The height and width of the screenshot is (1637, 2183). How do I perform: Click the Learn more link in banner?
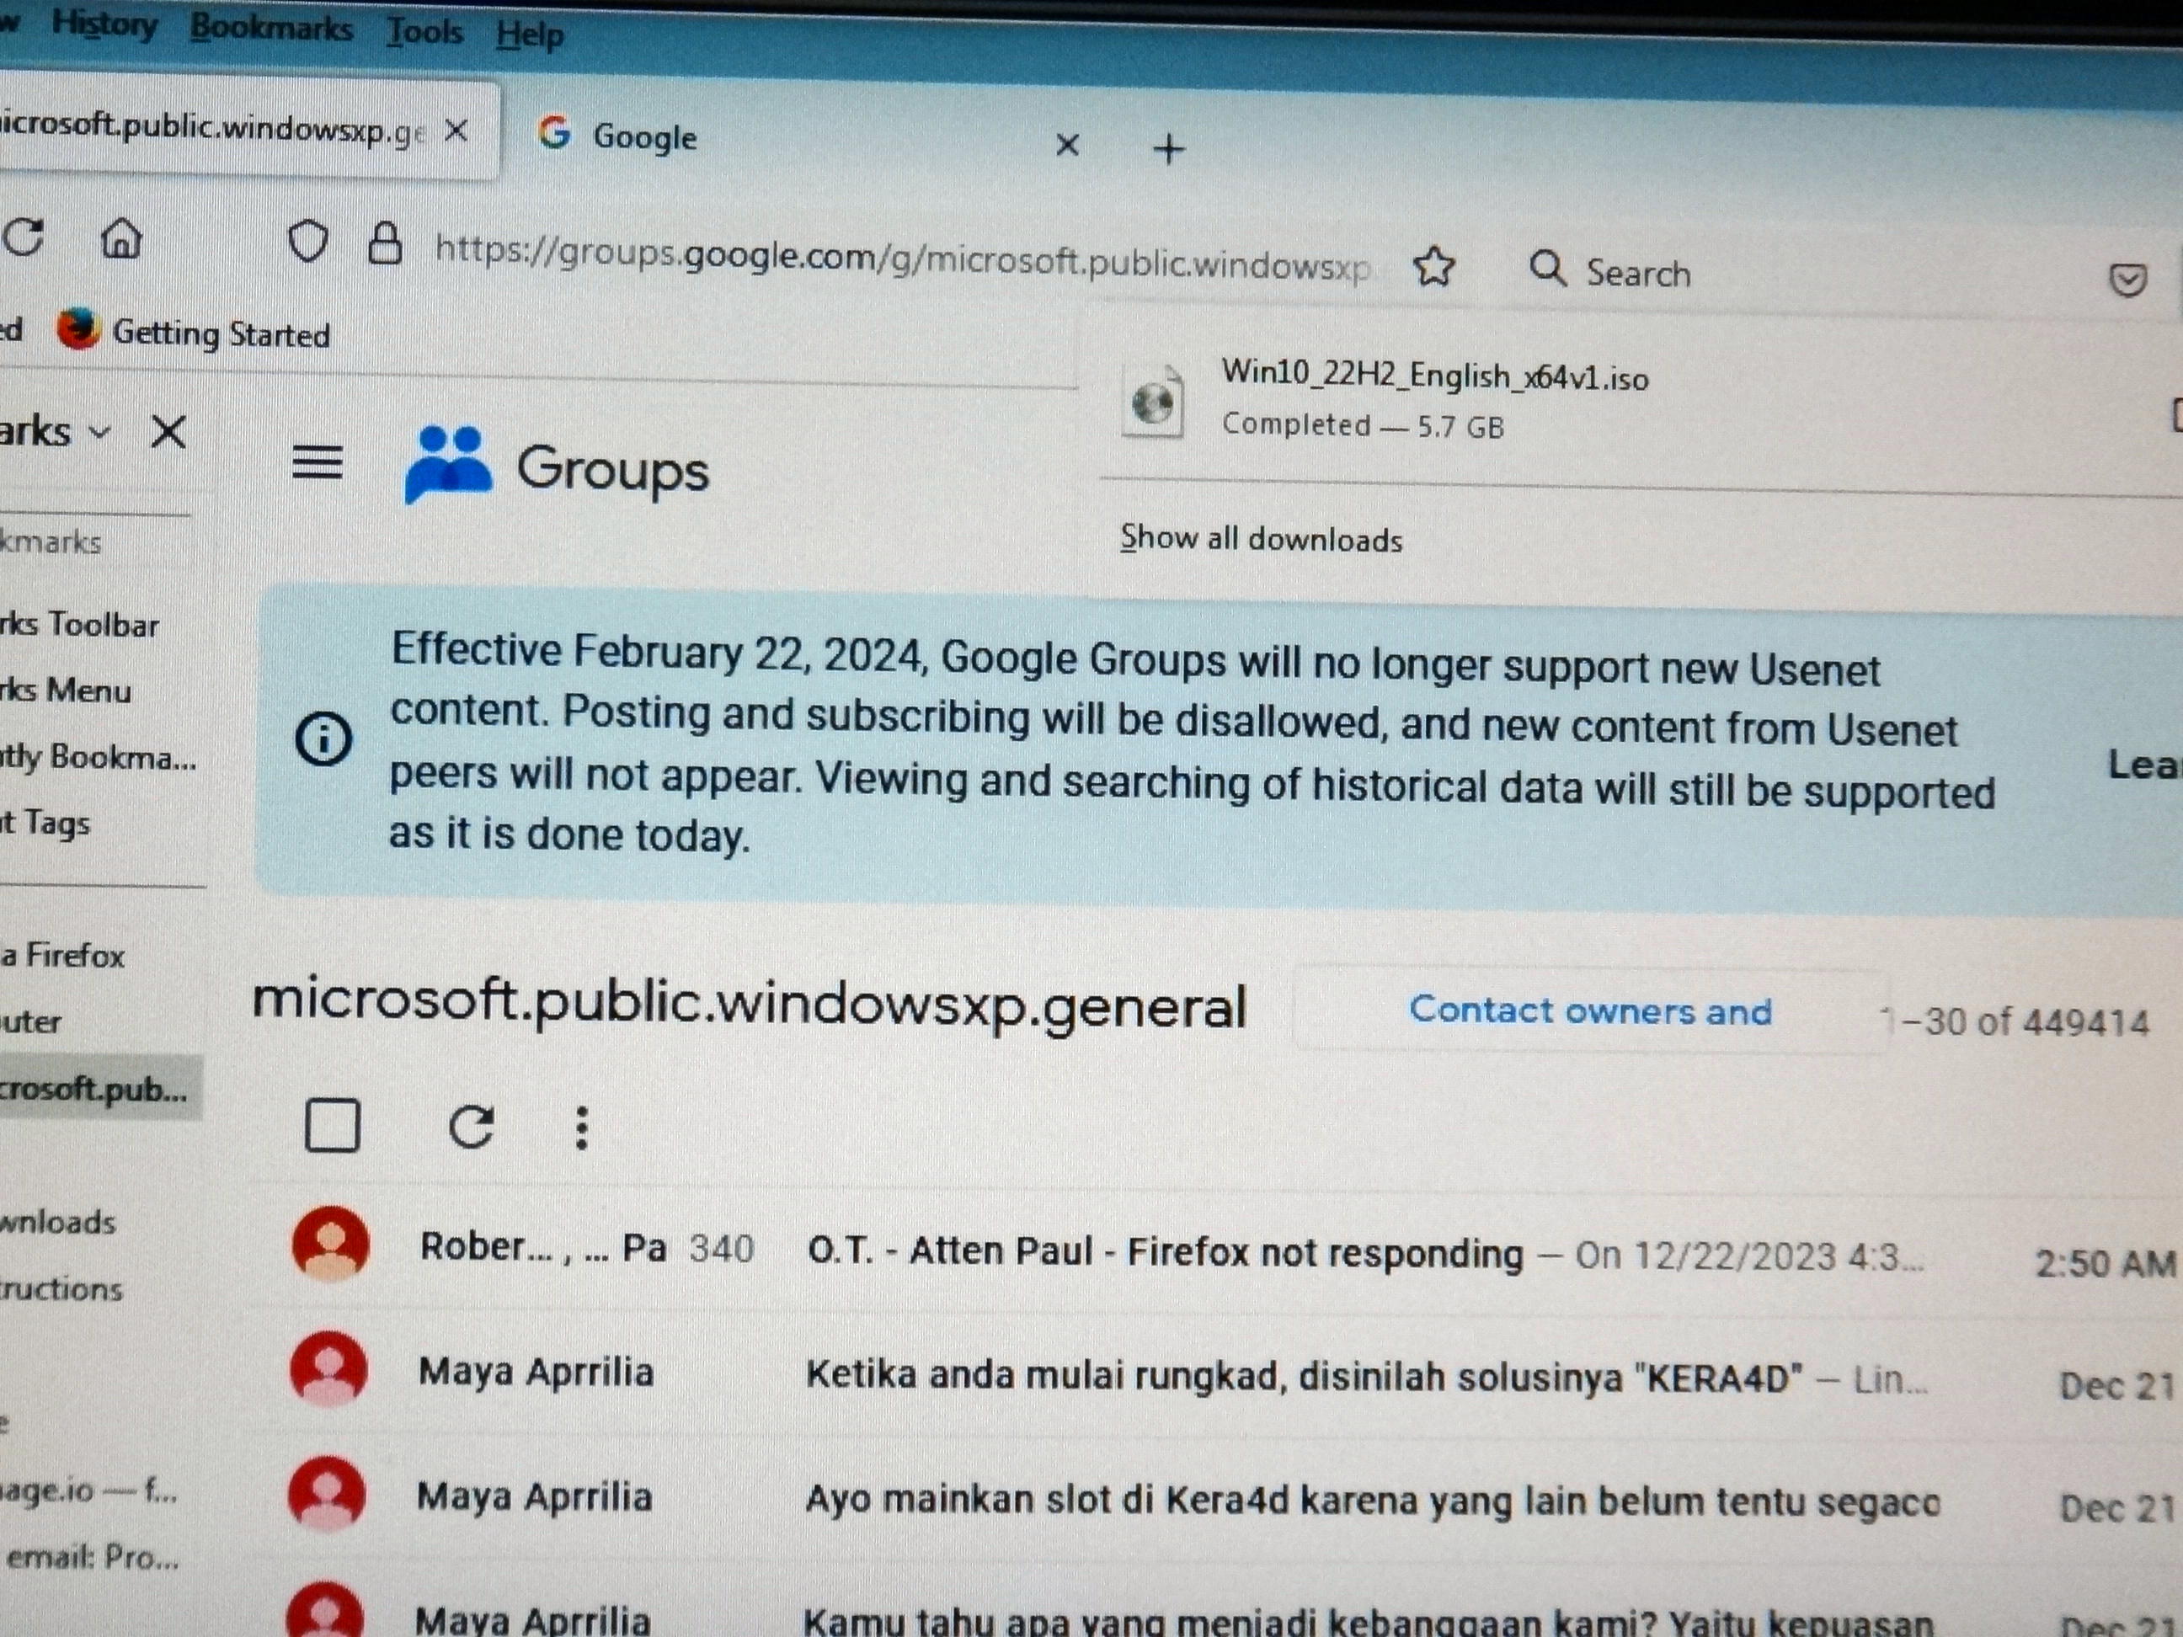(2144, 765)
